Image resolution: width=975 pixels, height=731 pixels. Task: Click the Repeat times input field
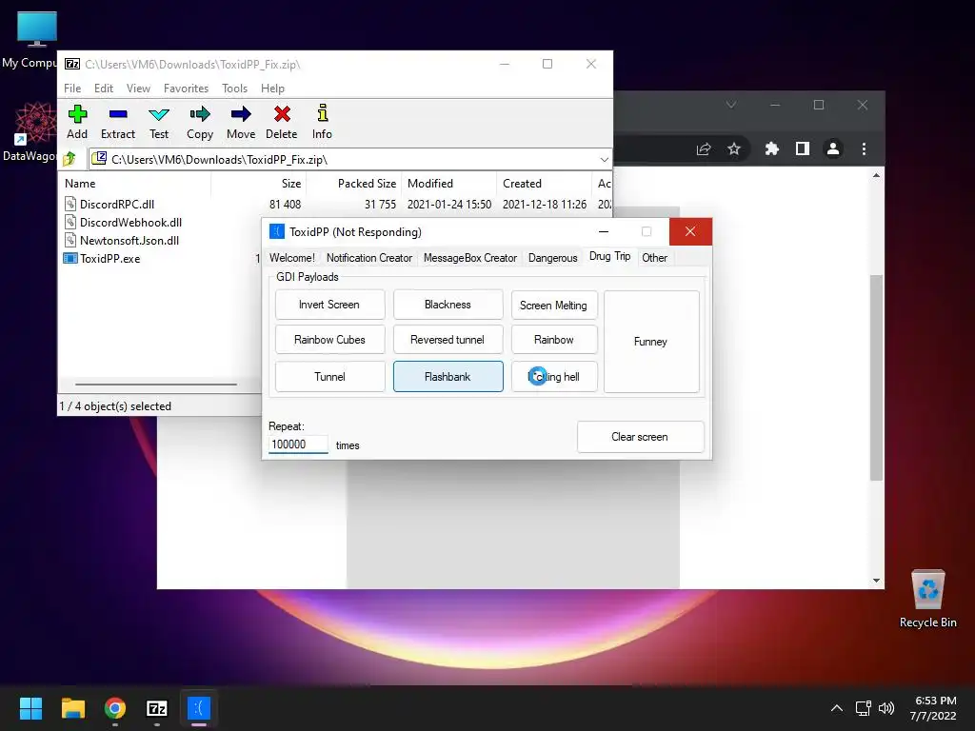click(x=298, y=444)
